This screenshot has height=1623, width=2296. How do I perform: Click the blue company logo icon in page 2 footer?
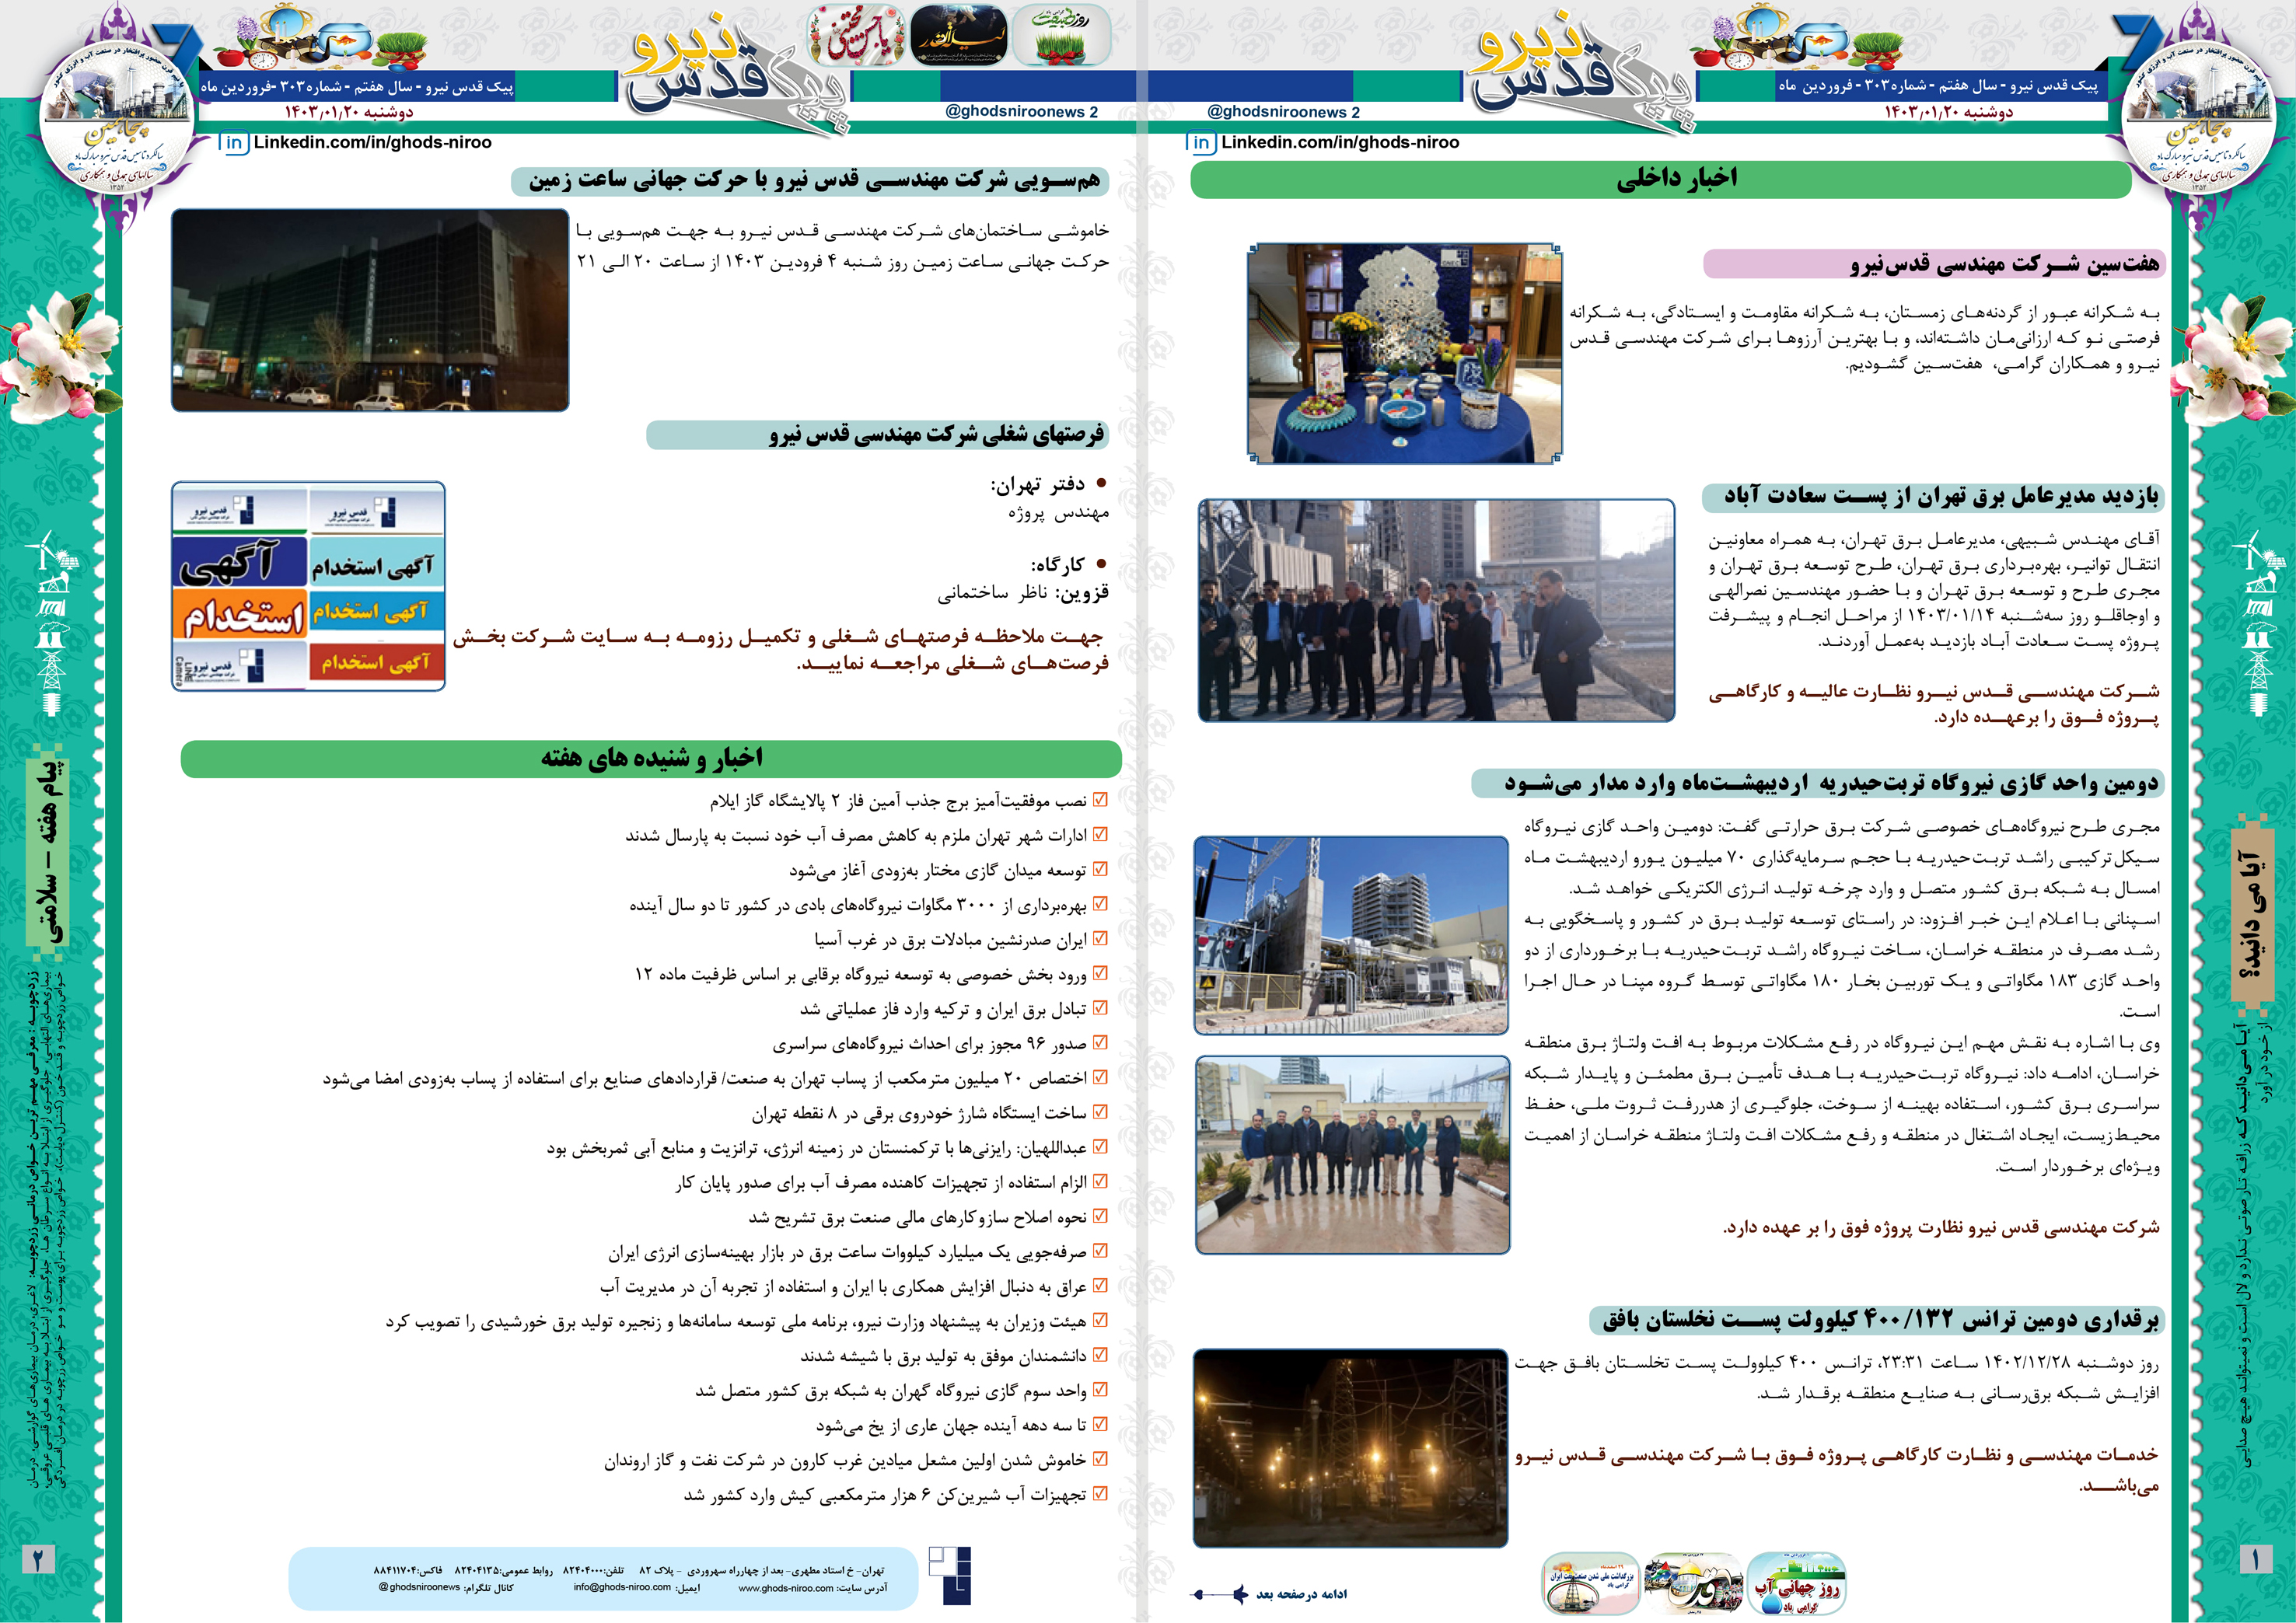[949, 1575]
